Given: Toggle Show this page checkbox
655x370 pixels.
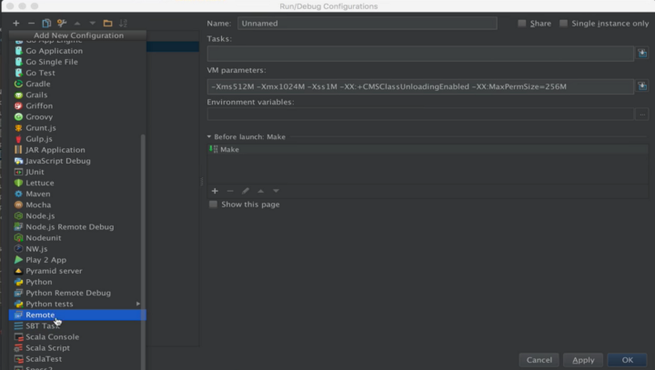Looking at the screenshot, I should (213, 205).
